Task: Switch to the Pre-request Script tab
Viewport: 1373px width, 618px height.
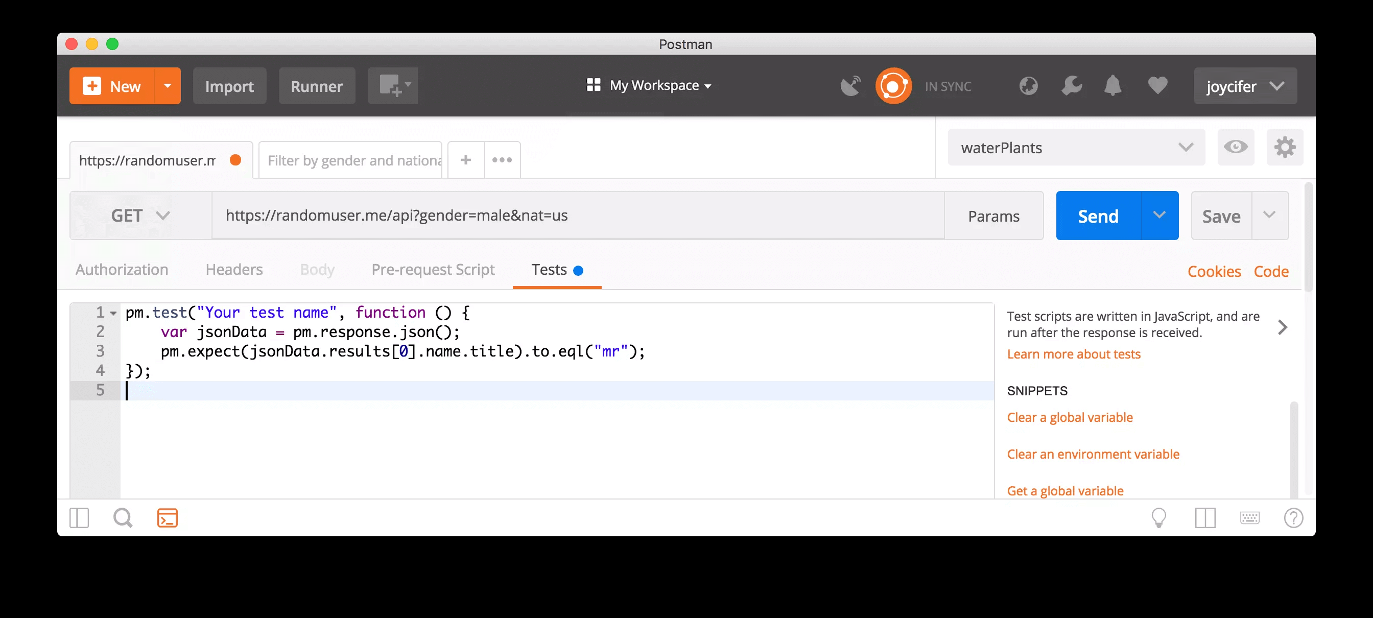Action: tap(432, 270)
